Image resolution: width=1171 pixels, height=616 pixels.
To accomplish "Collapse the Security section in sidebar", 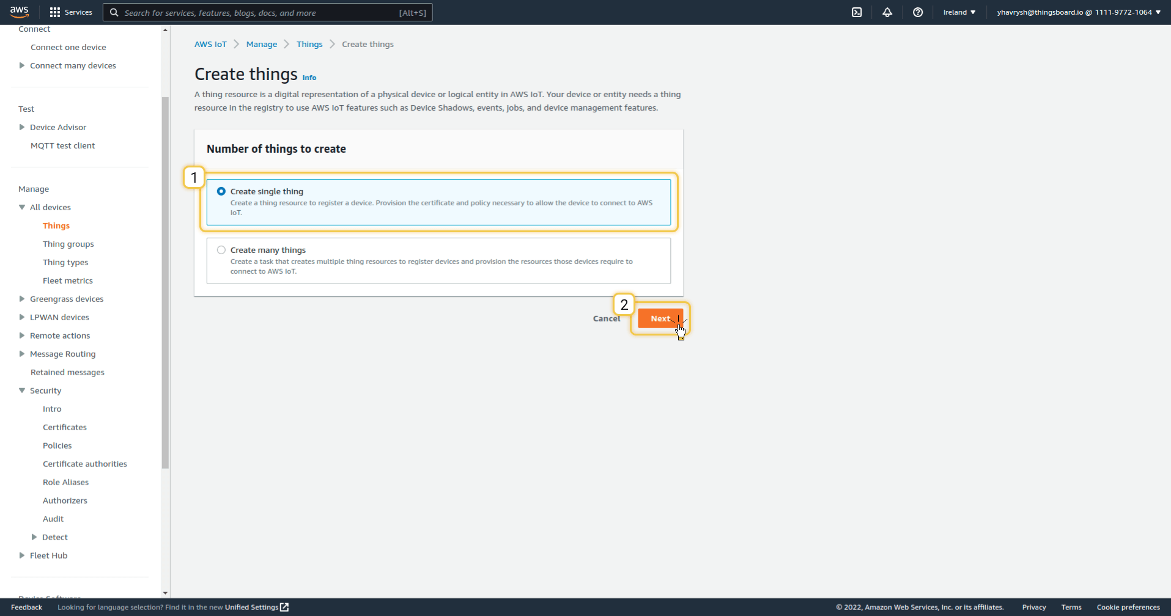I will [22, 391].
